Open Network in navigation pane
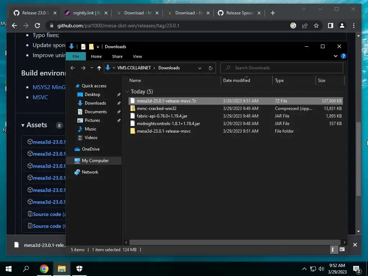Viewport: 368px width, 276px height. click(90, 172)
